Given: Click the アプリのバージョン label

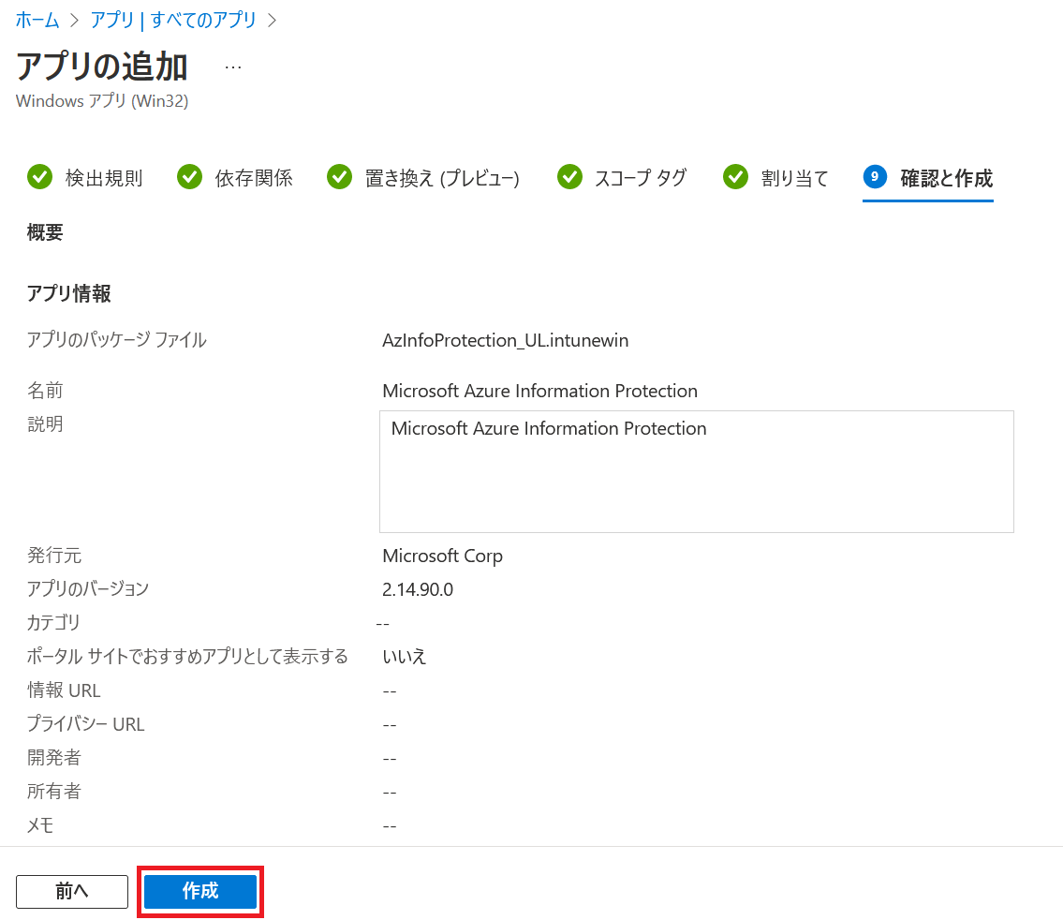Looking at the screenshot, I should click(x=88, y=589).
